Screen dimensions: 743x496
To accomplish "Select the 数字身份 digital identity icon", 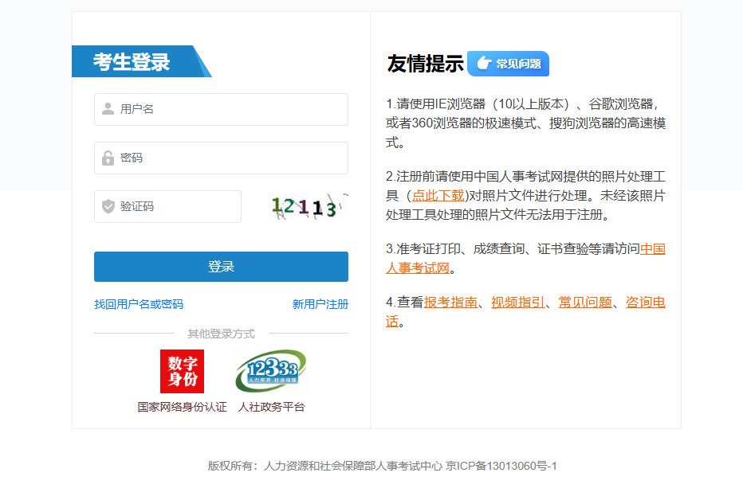I will 182,370.
